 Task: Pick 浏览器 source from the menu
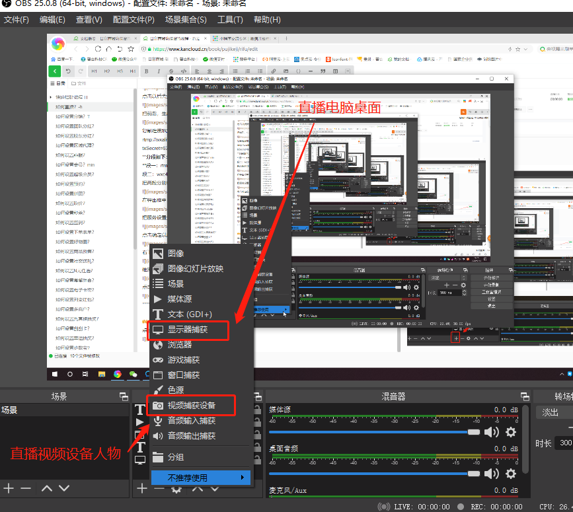(x=202, y=345)
